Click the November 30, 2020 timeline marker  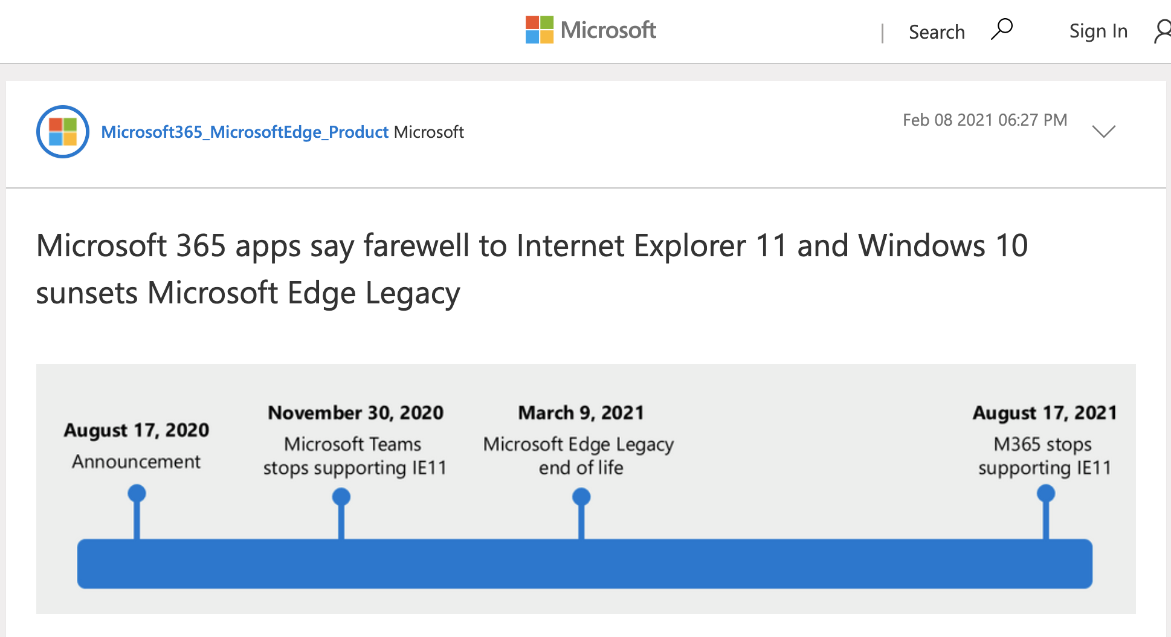click(x=341, y=497)
